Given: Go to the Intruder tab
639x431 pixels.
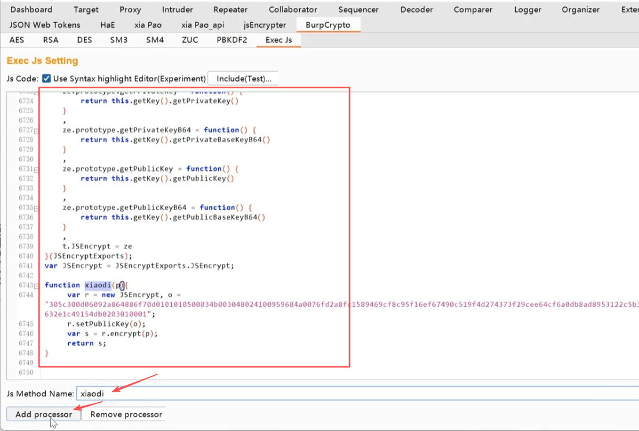Looking at the screenshot, I should 177,9.
